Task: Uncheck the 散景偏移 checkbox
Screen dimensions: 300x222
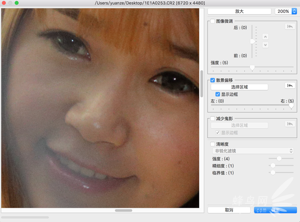Action: pos(213,80)
